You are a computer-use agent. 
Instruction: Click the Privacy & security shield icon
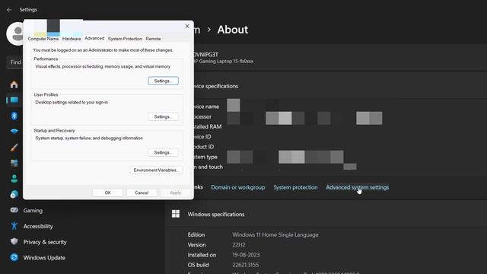point(14,242)
